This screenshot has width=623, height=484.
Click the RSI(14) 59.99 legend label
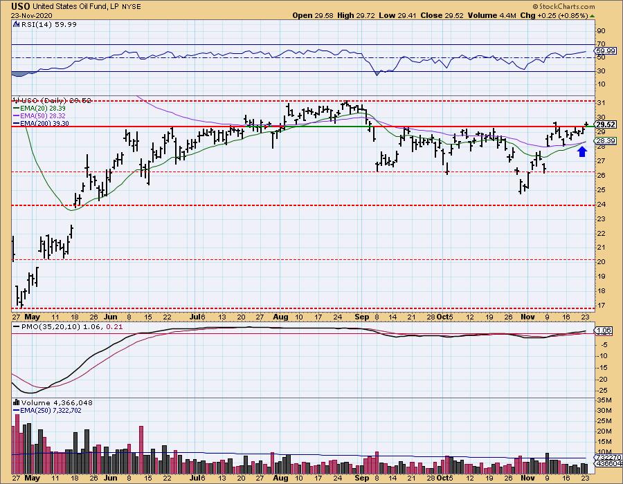click(x=48, y=24)
